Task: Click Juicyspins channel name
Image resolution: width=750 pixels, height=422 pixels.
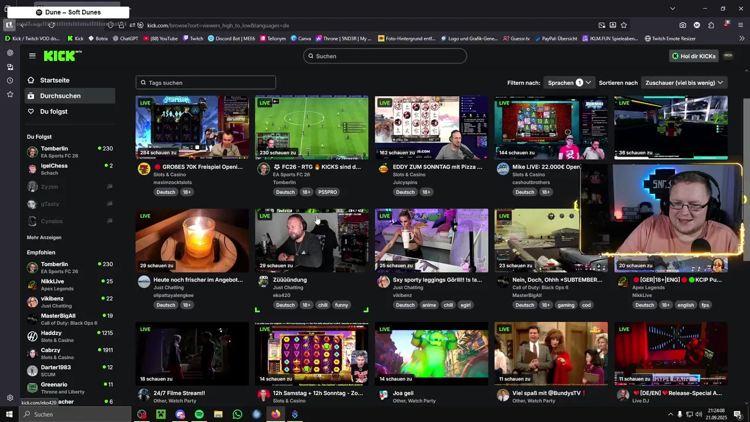Action: pos(405,182)
